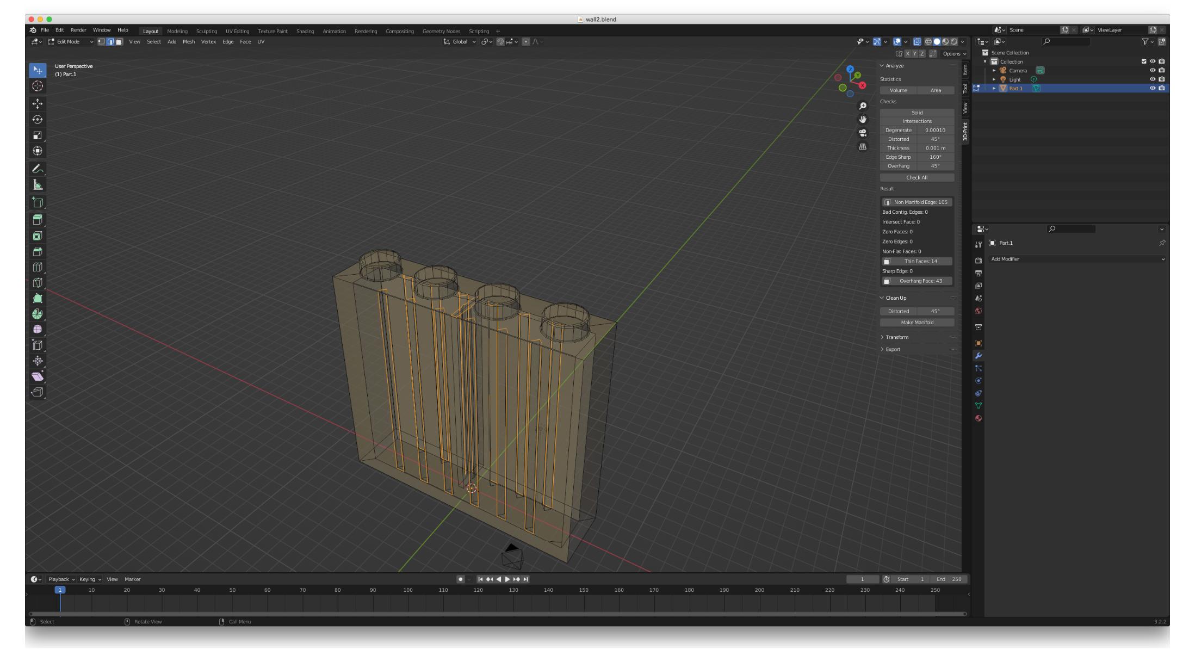Click the Check All button
Viewport: 1195px width, 662px height.
click(917, 178)
